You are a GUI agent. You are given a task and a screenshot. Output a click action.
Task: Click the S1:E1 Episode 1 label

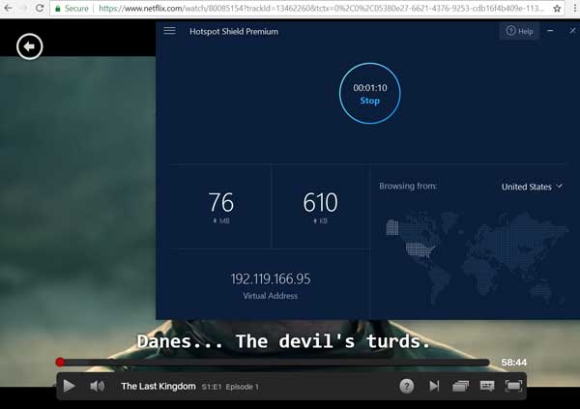230,387
